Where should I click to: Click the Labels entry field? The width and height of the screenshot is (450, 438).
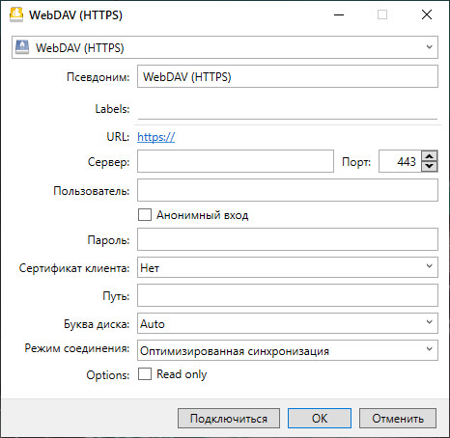click(288, 109)
